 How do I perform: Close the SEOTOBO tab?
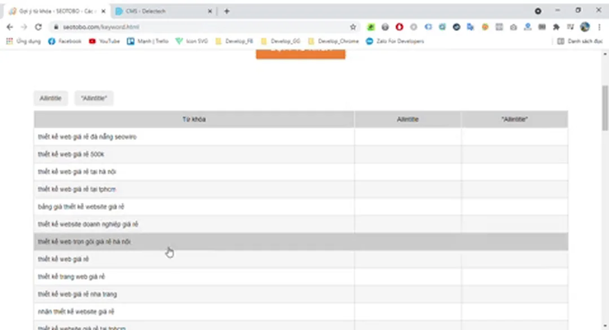[103, 11]
